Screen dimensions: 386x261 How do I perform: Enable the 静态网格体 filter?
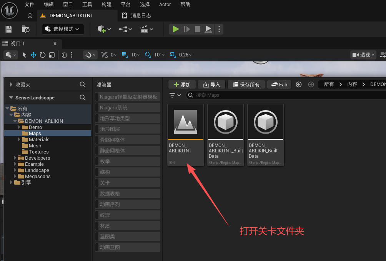coord(128,151)
